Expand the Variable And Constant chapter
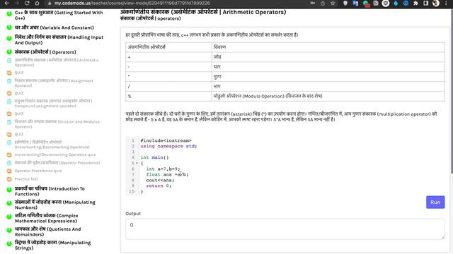The width and height of the screenshot is (453, 254). [x=55, y=28]
